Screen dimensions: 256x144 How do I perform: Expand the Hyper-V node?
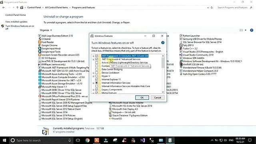click(93, 76)
